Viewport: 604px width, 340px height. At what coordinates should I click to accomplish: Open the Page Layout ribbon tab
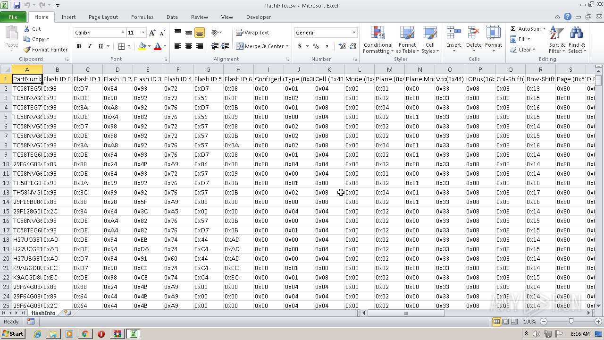pyautogui.click(x=103, y=17)
